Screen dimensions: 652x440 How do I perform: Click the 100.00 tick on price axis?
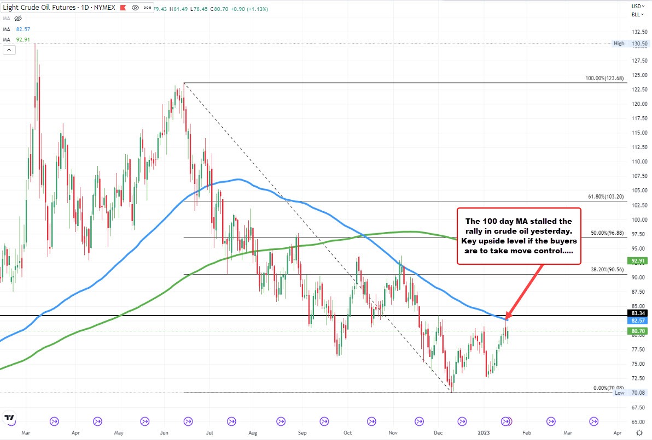639,219
